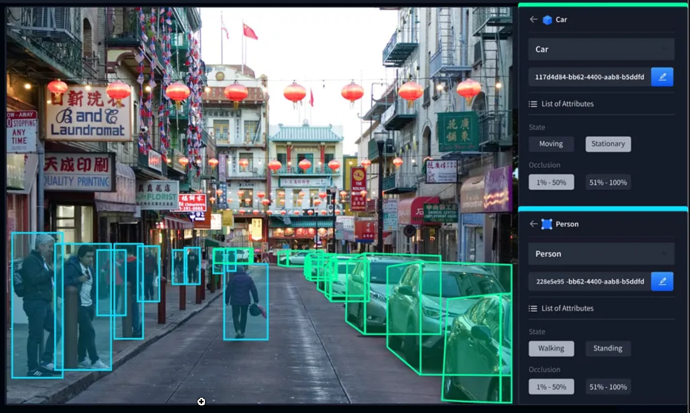Screen dimensions: 690x413
Task: Set Car occlusion to 51% - 100%
Action: [x=608, y=182]
